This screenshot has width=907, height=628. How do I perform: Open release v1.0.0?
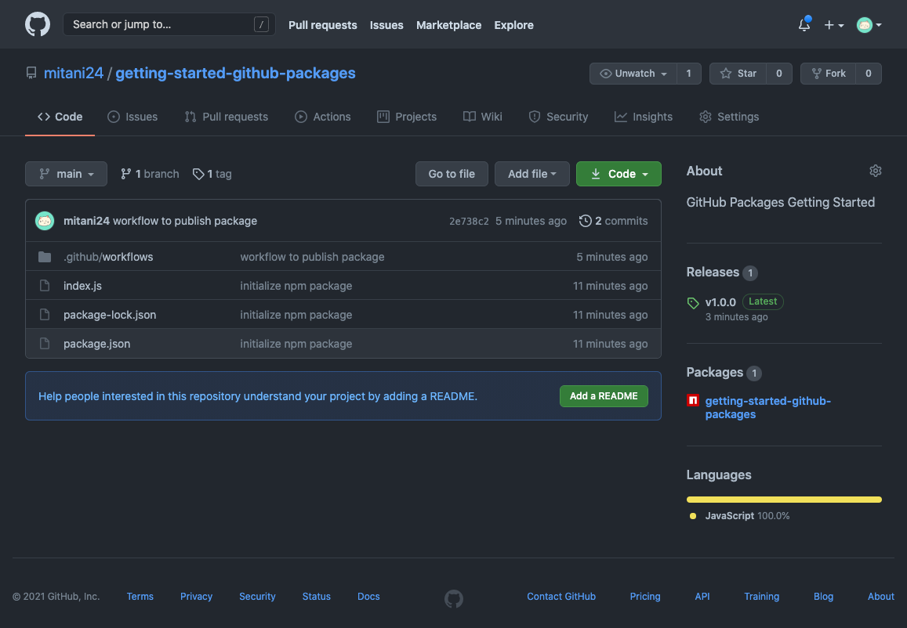tap(720, 302)
